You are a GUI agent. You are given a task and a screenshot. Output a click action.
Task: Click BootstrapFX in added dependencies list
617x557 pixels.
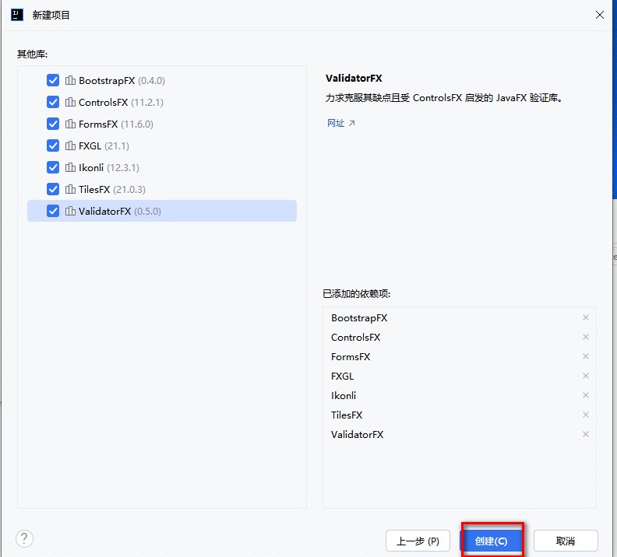(x=359, y=317)
